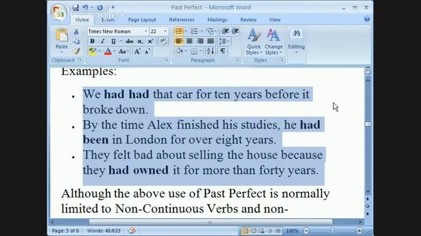Apply shading to the paragraph
The width and height of the screenshot is (421, 236).
click(x=180, y=51)
